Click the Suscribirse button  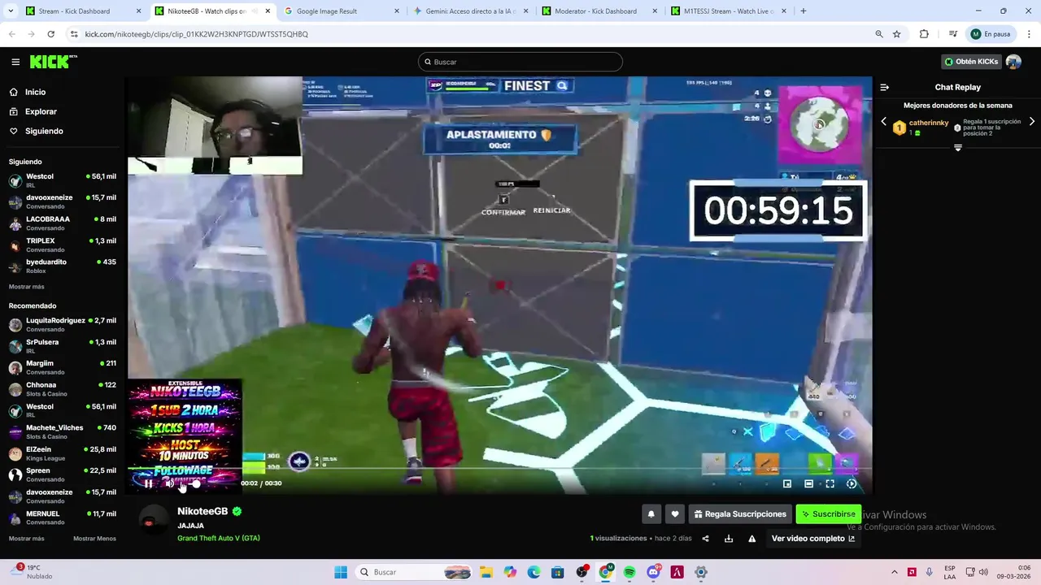[828, 514]
